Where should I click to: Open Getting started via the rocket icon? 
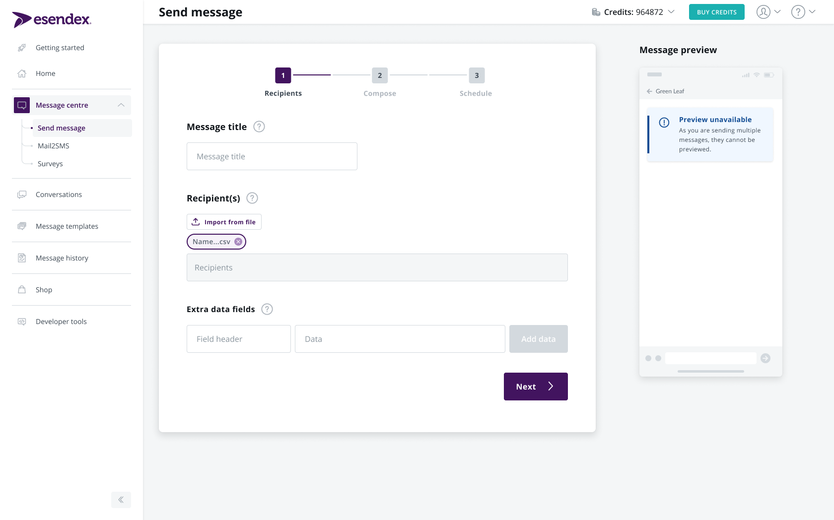coord(21,47)
